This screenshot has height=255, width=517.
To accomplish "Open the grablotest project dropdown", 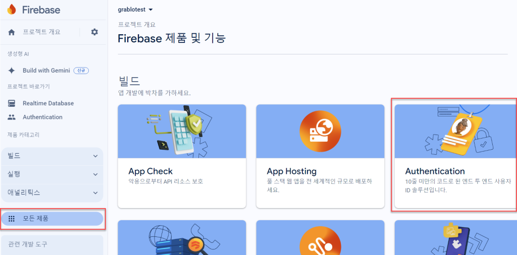I will point(135,10).
